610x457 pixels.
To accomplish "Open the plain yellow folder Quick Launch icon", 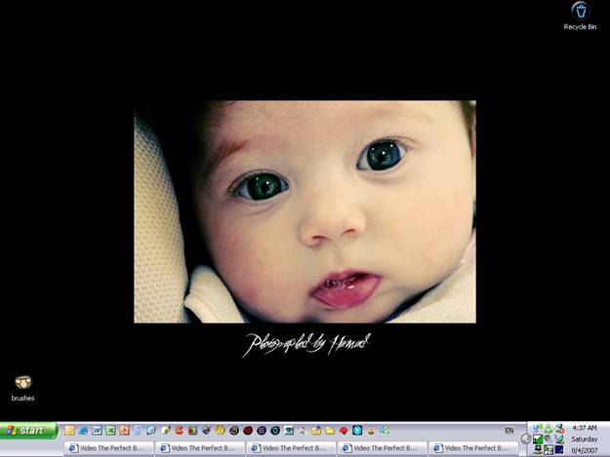I will (x=330, y=431).
